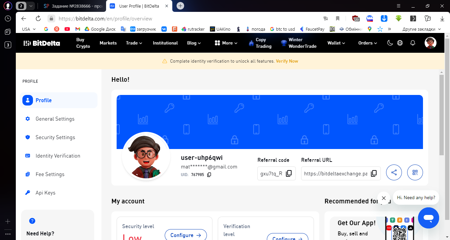Open btc to usd bookmark

click(x=282, y=29)
